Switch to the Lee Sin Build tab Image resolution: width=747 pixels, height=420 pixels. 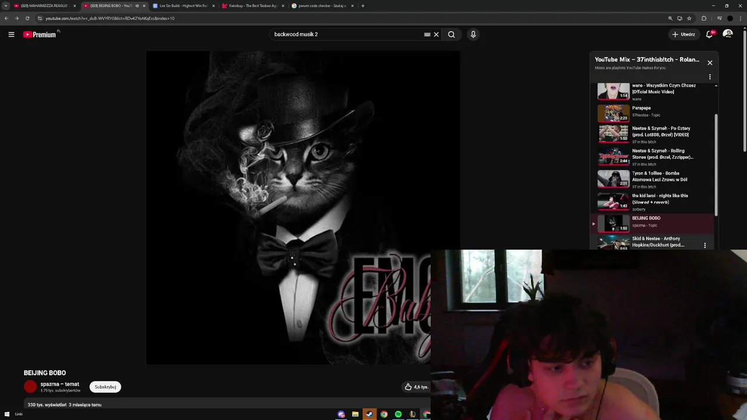pos(184,6)
